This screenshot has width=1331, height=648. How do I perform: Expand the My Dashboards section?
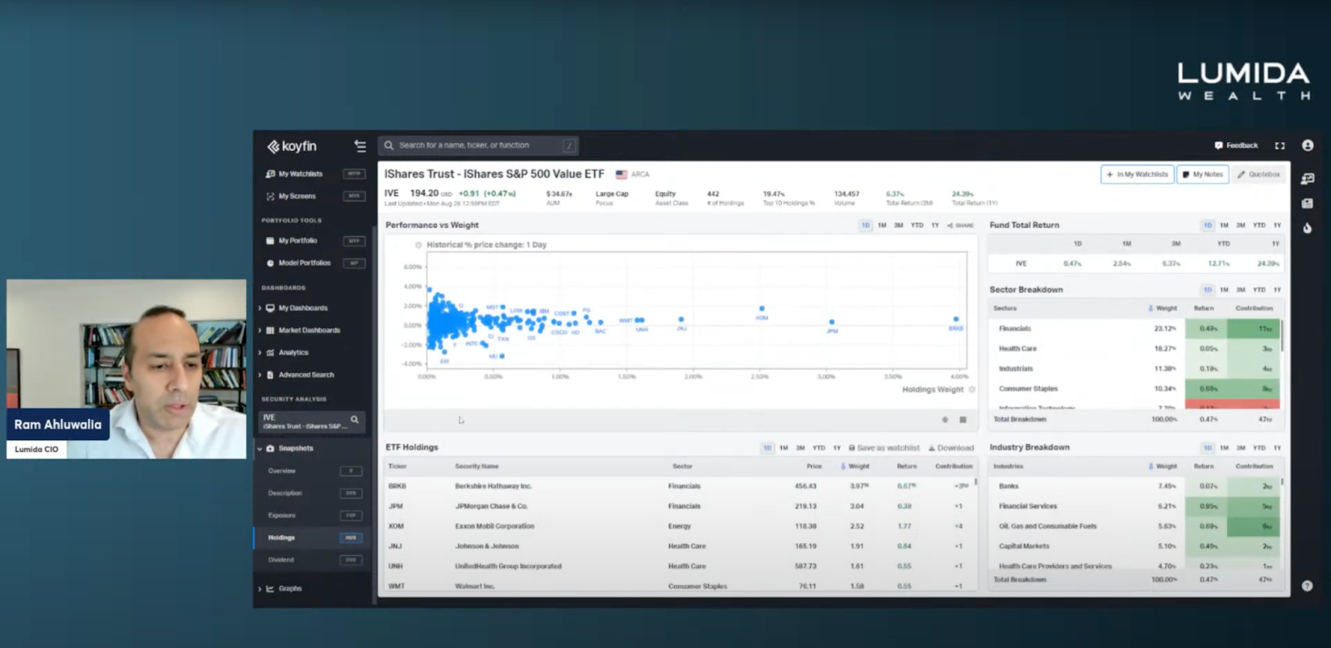click(x=260, y=308)
